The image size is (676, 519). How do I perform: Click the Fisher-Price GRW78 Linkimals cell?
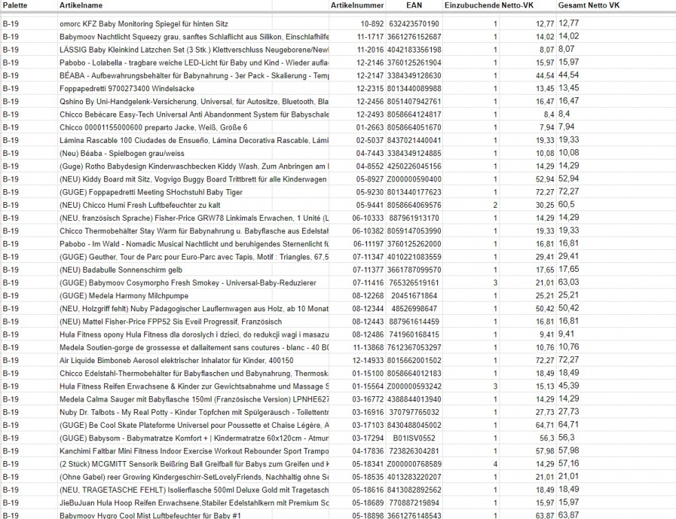click(x=194, y=218)
